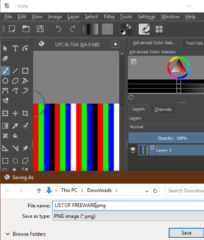204x240 pixels.
Task: Swap foreground and background colors
Action: point(129,26)
